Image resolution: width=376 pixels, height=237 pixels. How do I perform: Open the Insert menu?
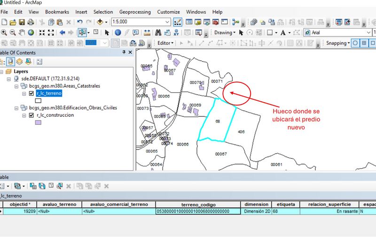[x=81, y=12]
